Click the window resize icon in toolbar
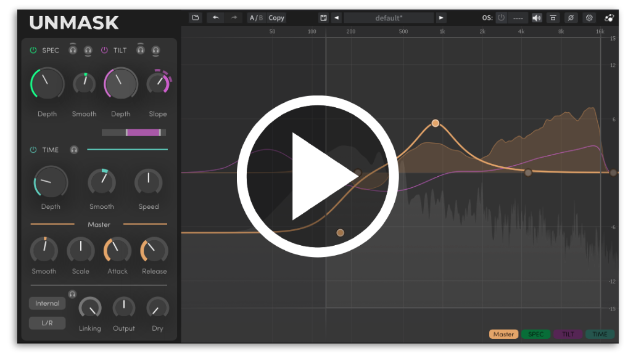The image size is (636, 353). (553, 18)
